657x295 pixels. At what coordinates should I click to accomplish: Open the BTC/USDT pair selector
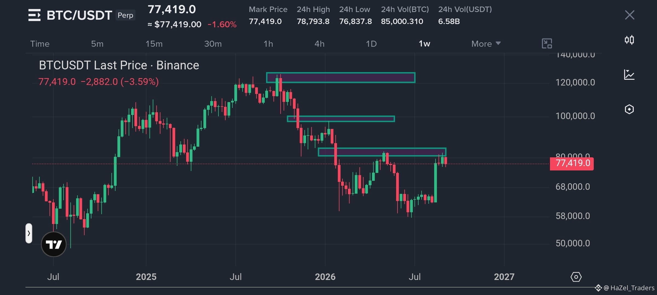click(x=79, y=15)
